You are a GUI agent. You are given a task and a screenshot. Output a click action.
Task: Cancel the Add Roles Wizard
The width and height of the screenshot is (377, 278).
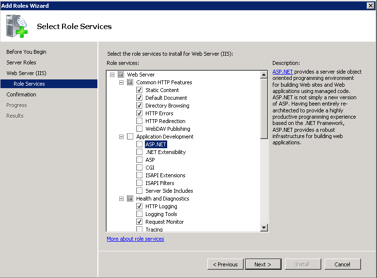click(343, 264)
